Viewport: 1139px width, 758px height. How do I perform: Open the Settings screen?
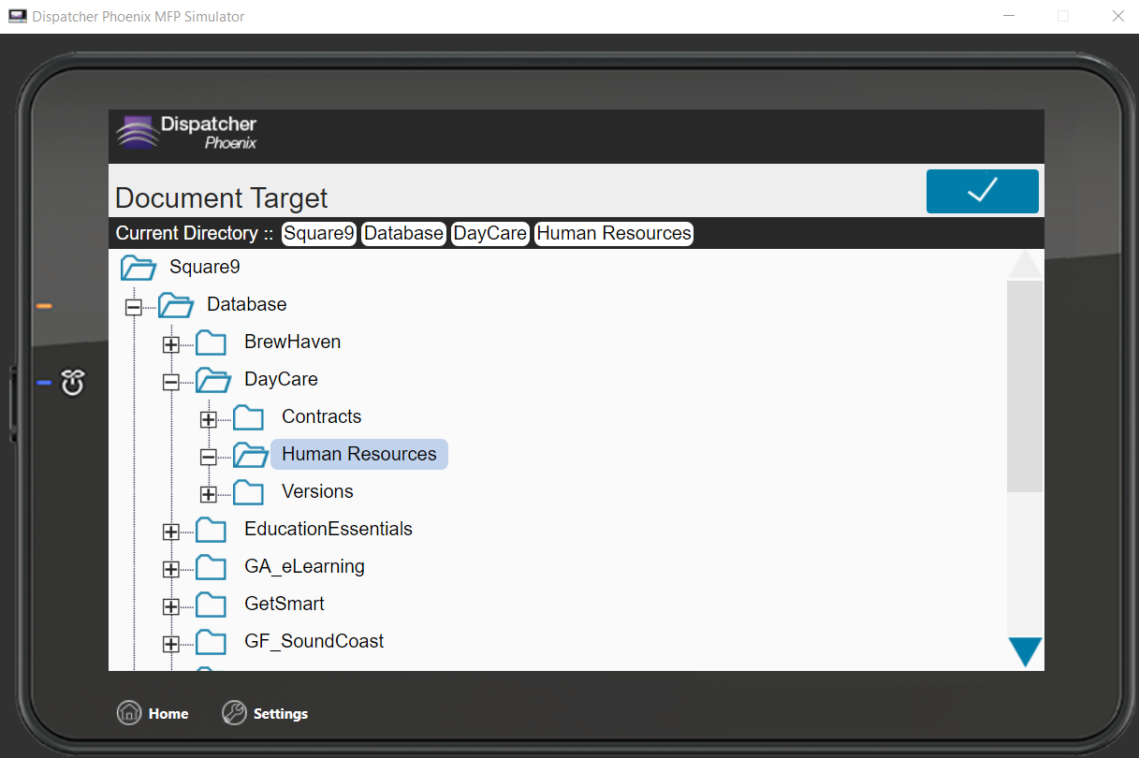pos(265,713)
